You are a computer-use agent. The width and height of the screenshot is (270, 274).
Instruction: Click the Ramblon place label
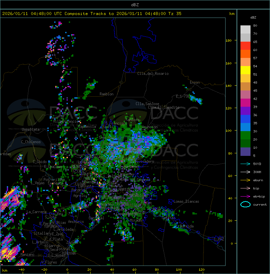point(106,94)
